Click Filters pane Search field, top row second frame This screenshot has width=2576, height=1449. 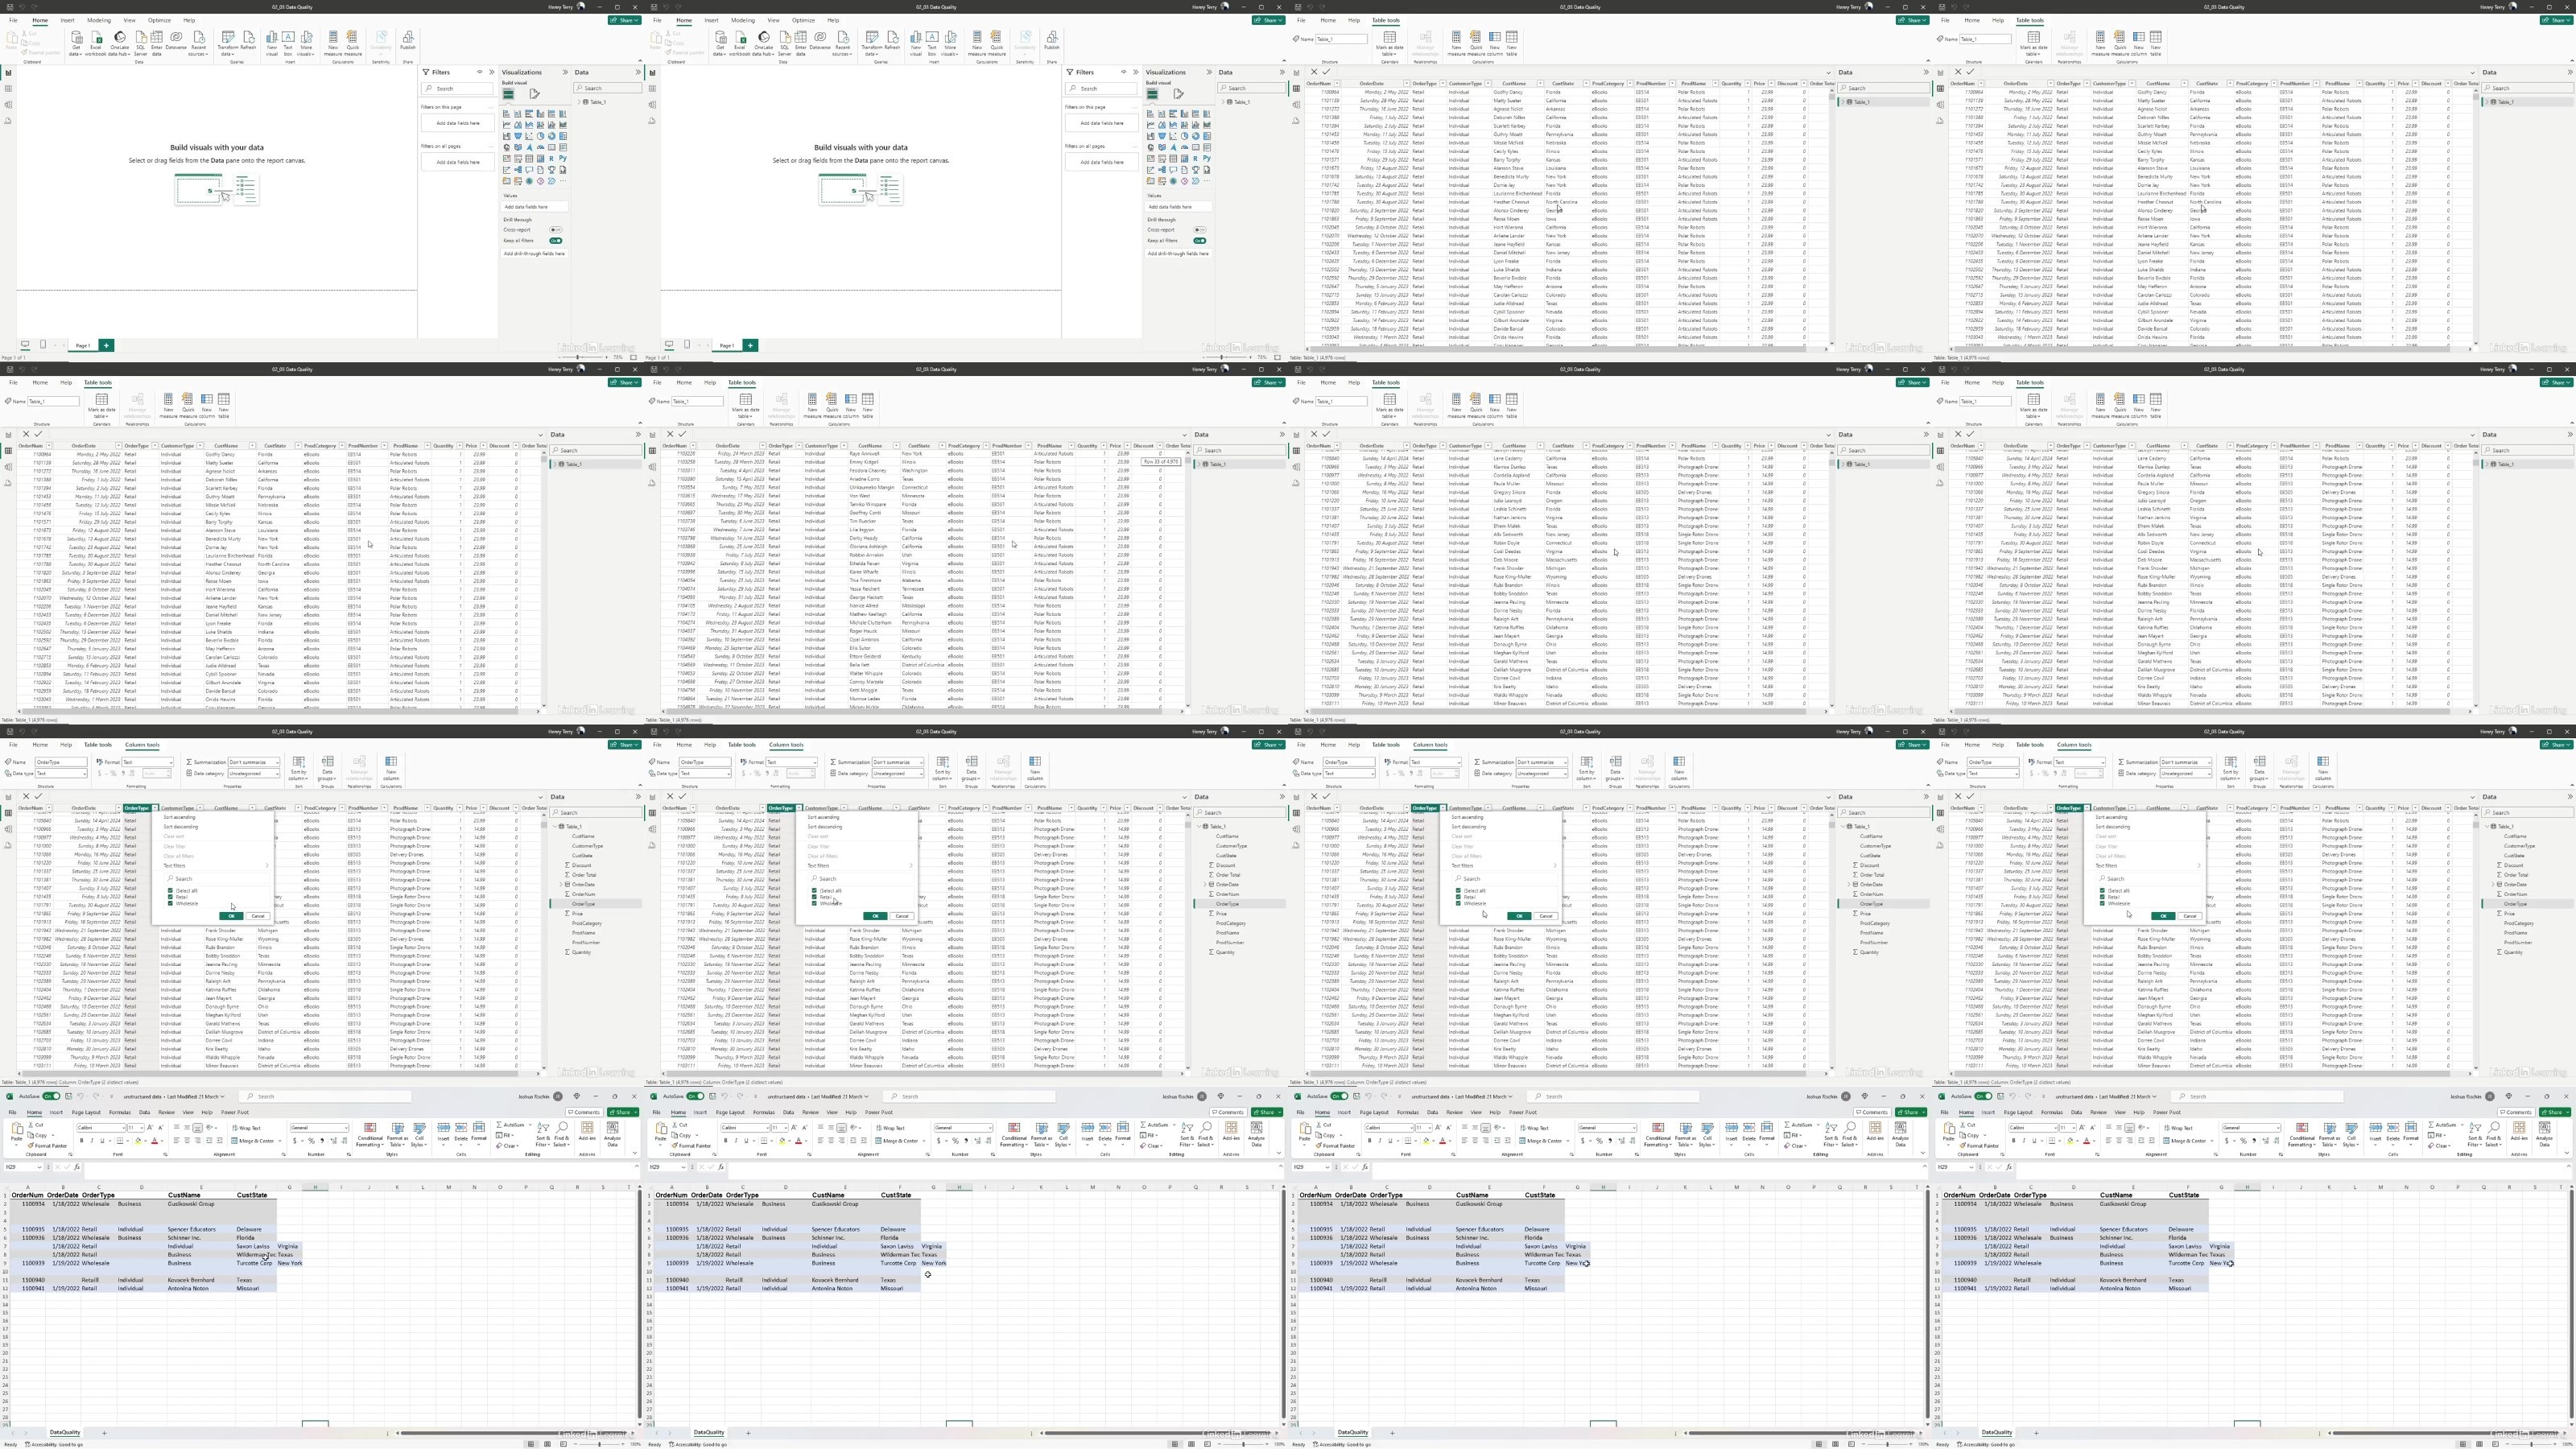click(x=1101, y=88)
